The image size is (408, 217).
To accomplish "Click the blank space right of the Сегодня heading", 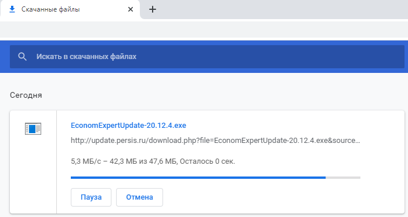I will click(x=224, y=95).
